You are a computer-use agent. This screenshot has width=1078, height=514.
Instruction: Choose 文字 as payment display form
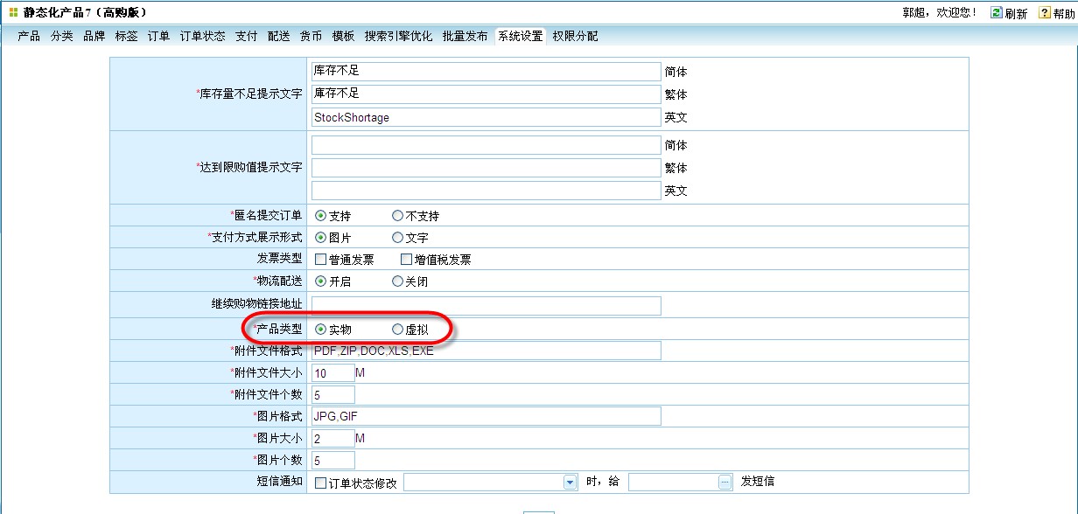click(398, 238)
